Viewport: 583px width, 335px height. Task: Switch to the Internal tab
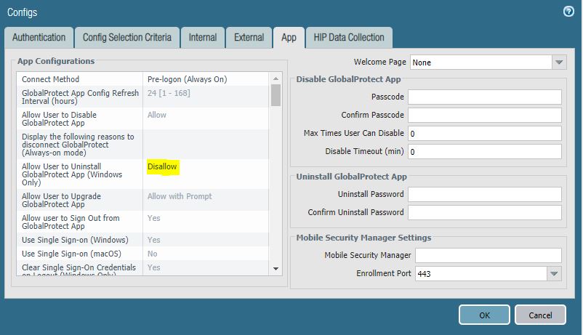coord(203,38)
